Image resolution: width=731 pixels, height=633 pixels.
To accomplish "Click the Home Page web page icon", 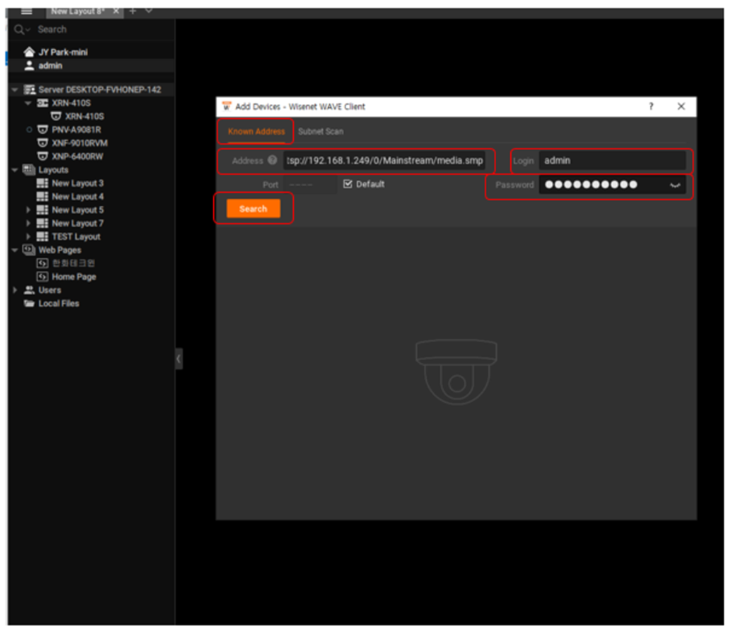I will pos(43,277).
